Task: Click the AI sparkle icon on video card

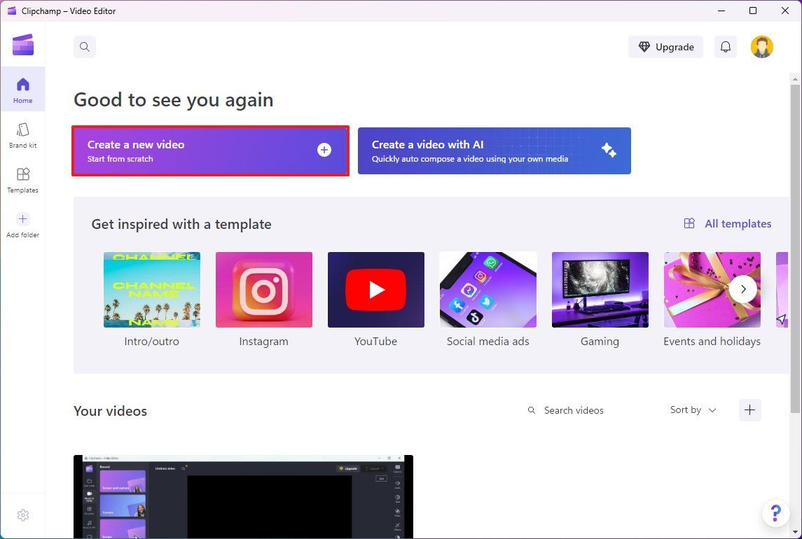Action: [x=609, y=150]
